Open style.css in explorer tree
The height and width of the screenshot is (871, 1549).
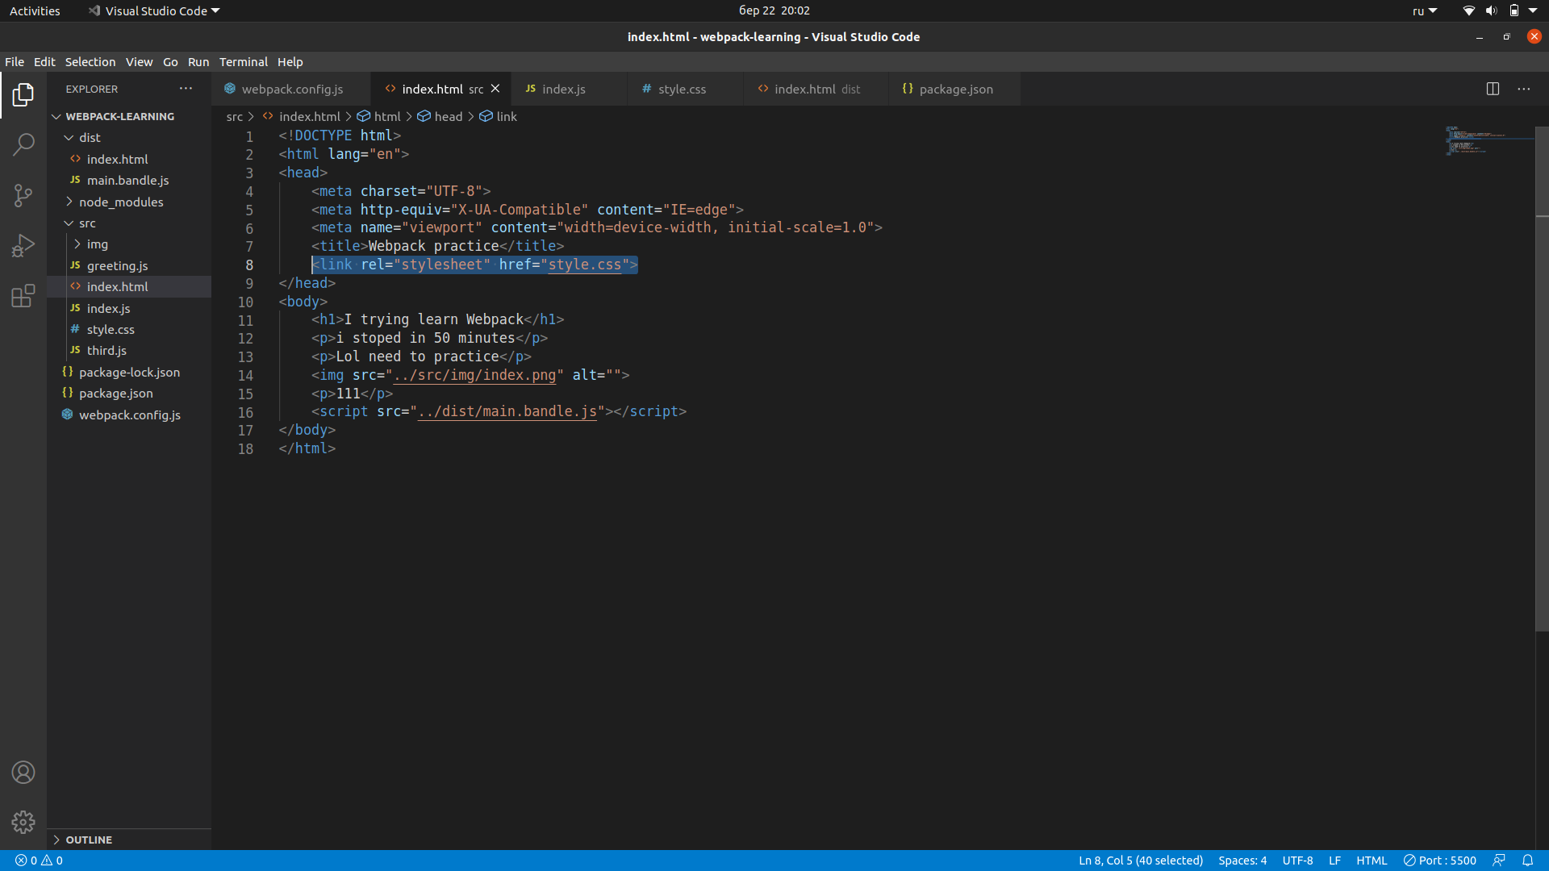pyautogui.click(x=129, y=330)
